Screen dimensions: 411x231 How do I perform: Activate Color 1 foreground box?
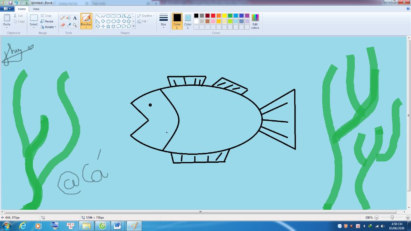[x=177, y=21]
